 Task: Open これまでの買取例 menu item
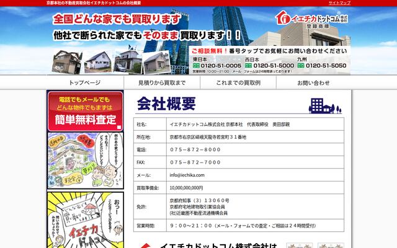coord(238,82)
